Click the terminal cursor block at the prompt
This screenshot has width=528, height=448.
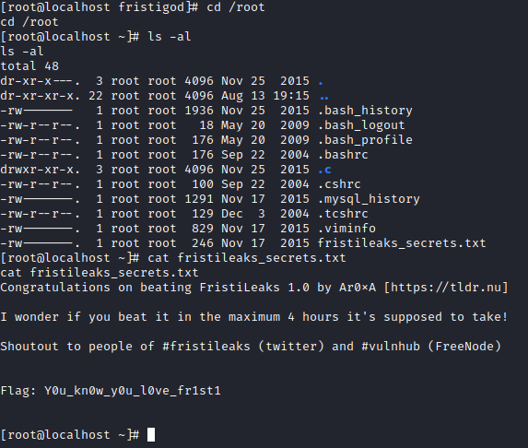[x=151, y=434]
